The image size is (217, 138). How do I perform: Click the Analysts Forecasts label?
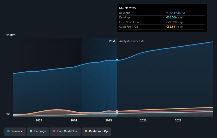pos(132,41)
